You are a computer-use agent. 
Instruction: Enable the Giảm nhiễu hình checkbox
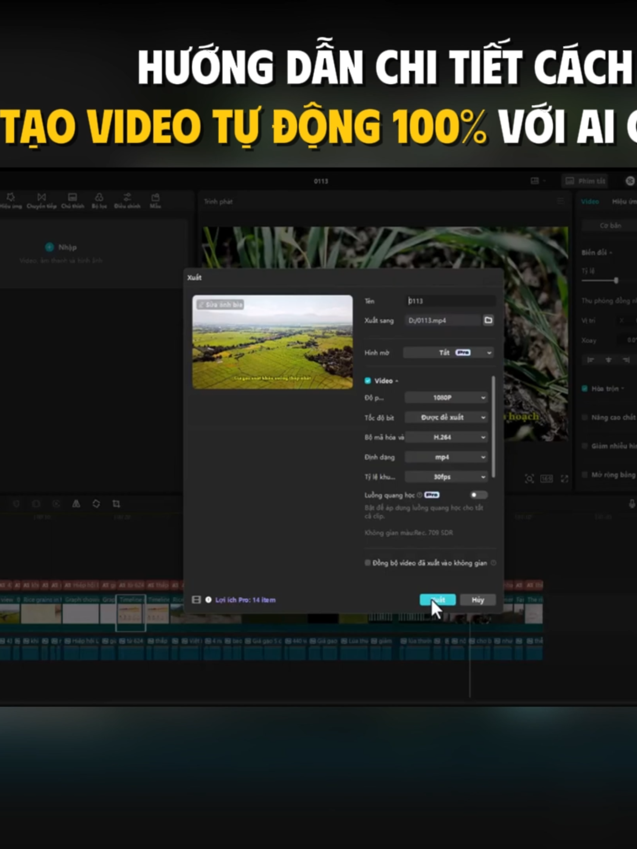(x=585, y=446)
